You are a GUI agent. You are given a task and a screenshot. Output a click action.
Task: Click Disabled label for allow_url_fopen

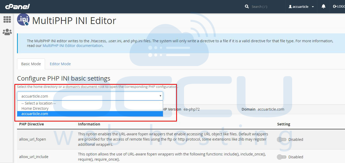click(x=296, y=140)
